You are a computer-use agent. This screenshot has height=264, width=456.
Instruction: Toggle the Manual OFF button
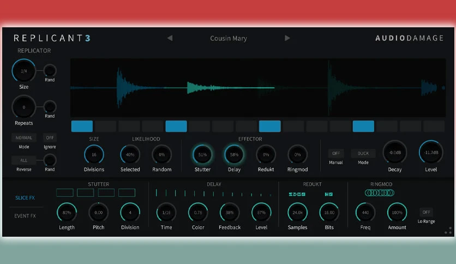336,153
